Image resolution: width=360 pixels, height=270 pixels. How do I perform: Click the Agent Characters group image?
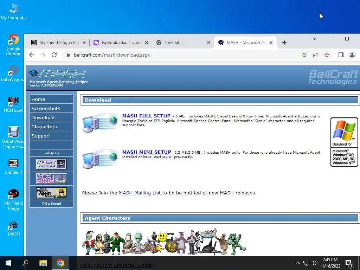(164, 242)
